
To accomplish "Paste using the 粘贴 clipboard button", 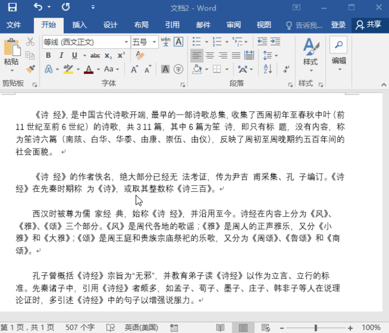I will [12, 55].
